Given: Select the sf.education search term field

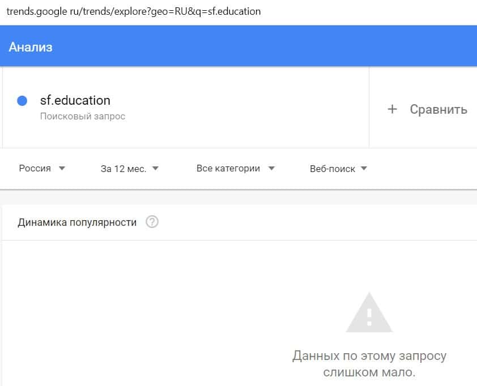Looking at the screenshot, I should [75, 101].
